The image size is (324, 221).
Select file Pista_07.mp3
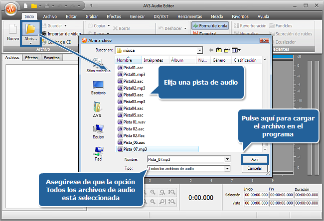pos(158,149)
